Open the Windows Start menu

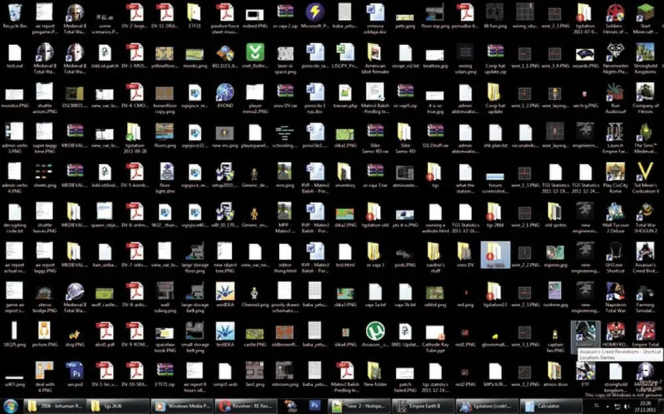pos(11,405)
